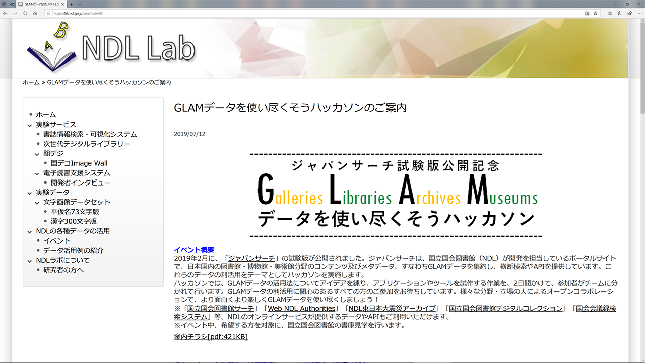The height and width of the screenshot is (363, 645).
Task: View site security via the lock icon
Action: [49, 13]
